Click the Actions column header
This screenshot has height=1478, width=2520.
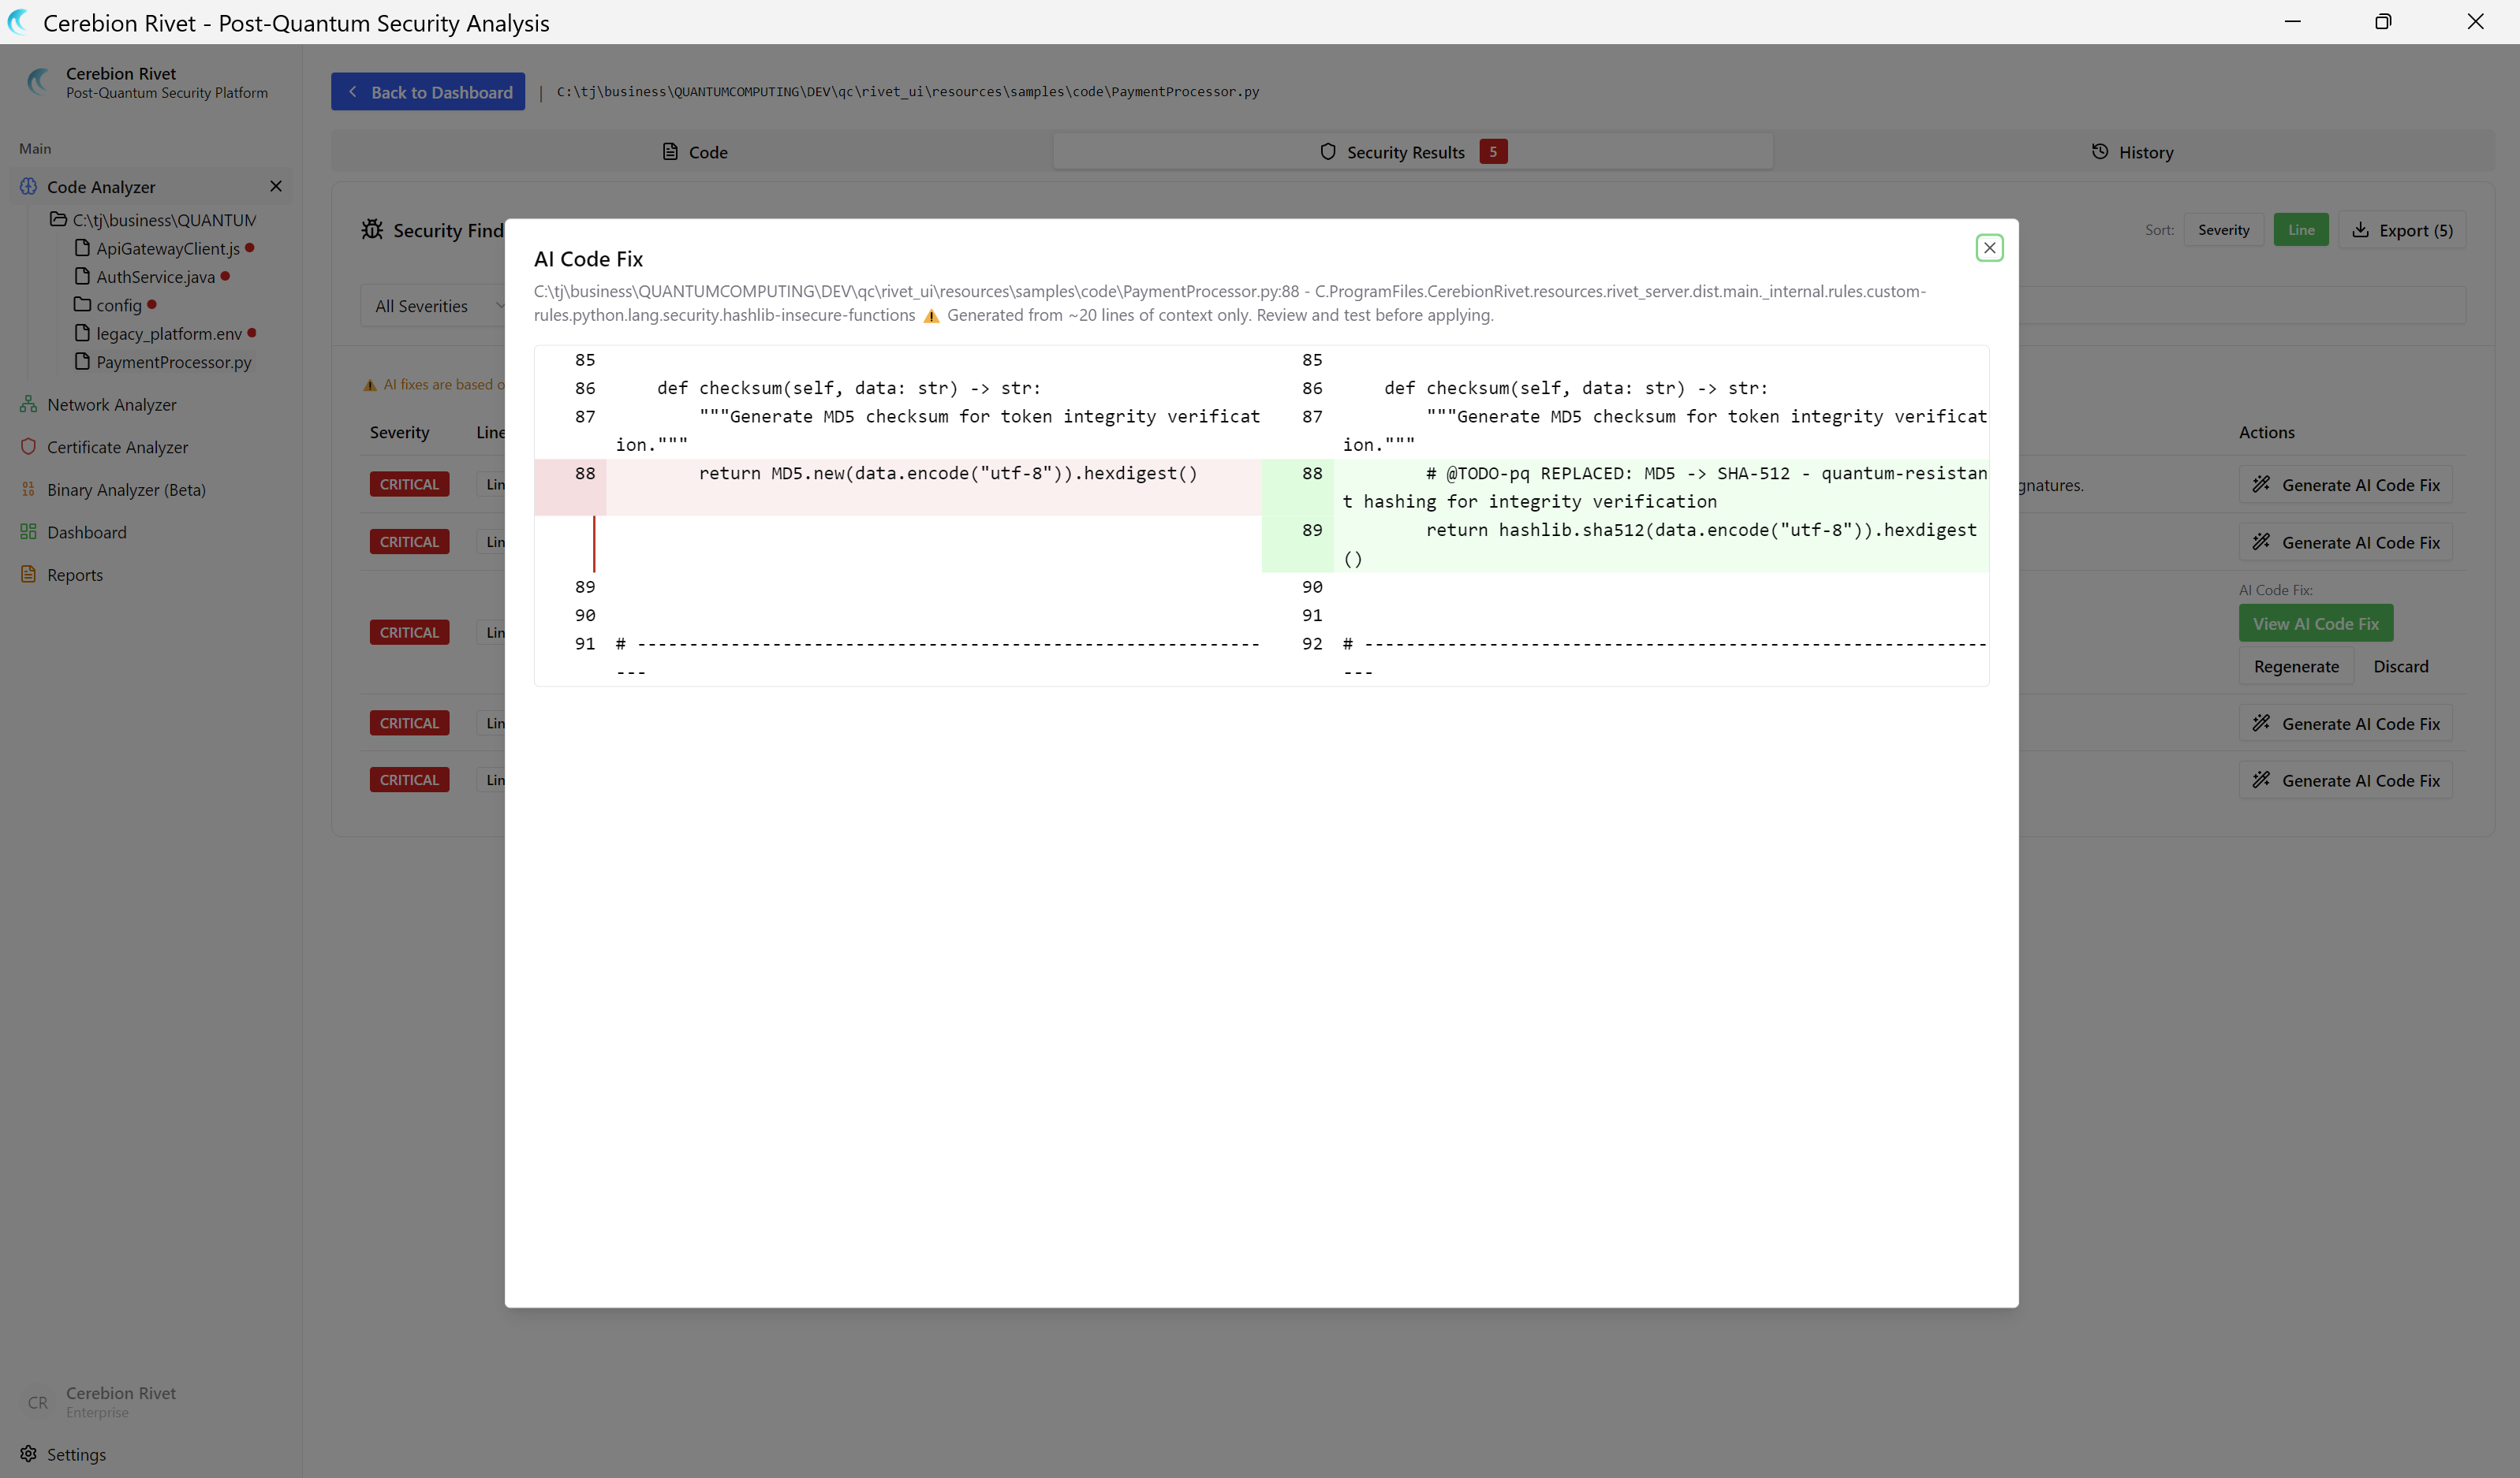[x=2266, y=433]
